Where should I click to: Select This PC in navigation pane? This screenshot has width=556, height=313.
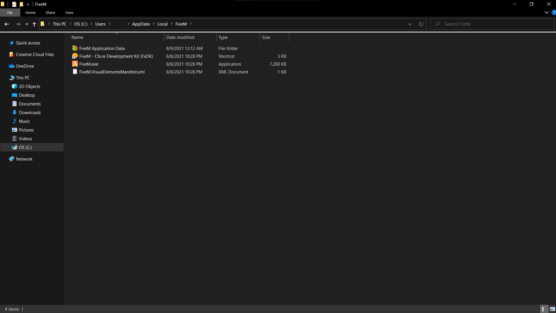pos(23,78)
